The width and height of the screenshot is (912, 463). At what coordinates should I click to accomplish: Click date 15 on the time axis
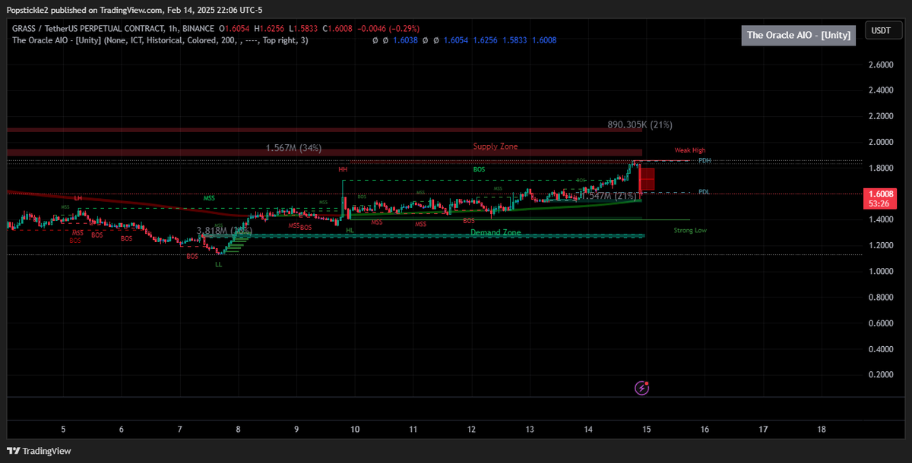pyautogui.click(x=647, y=429)
